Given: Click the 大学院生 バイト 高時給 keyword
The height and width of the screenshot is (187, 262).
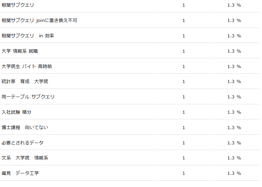Looking at the screenshot, I should click(27, 66).
